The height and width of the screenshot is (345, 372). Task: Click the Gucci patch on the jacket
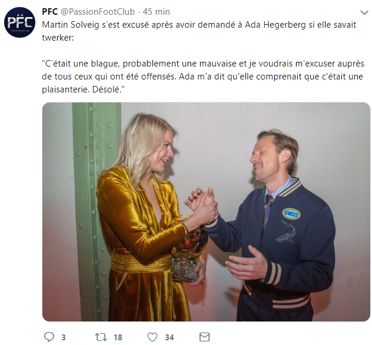291,214
